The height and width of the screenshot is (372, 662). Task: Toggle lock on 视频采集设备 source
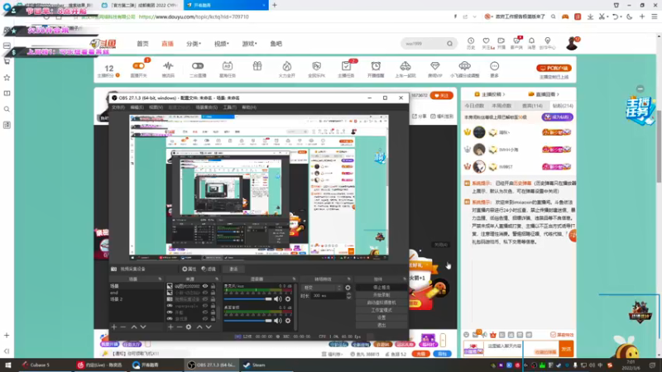(213, 299)
